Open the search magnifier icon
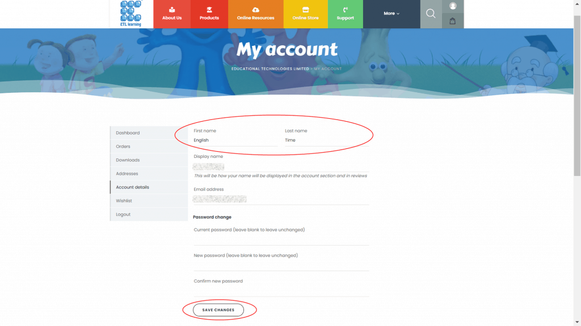 431,14
